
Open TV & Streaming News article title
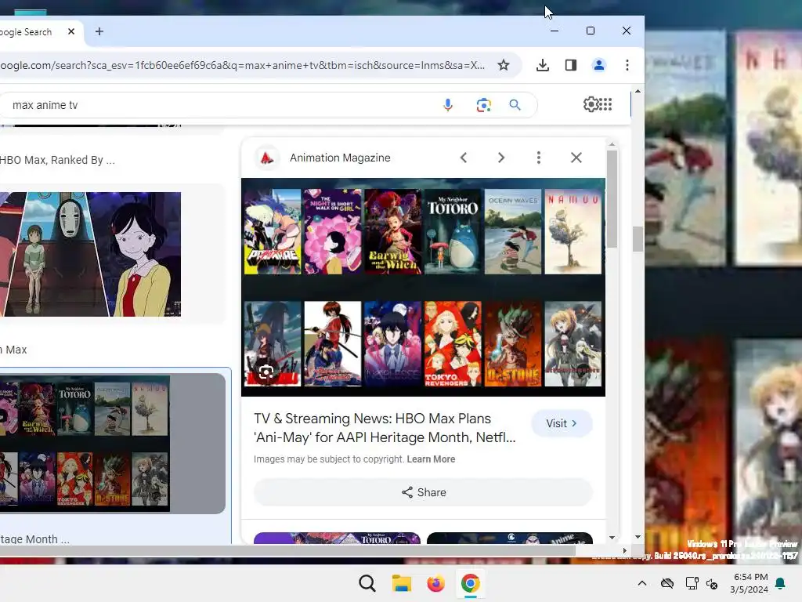pyautogui.click(x=385, y=428)
